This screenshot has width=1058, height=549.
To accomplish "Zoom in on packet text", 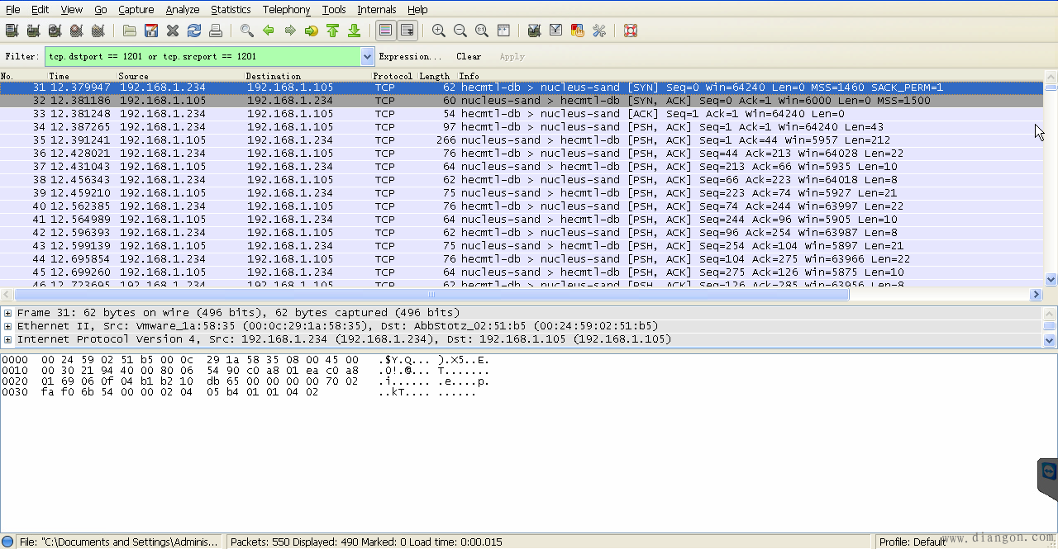I will click(439, 31).
